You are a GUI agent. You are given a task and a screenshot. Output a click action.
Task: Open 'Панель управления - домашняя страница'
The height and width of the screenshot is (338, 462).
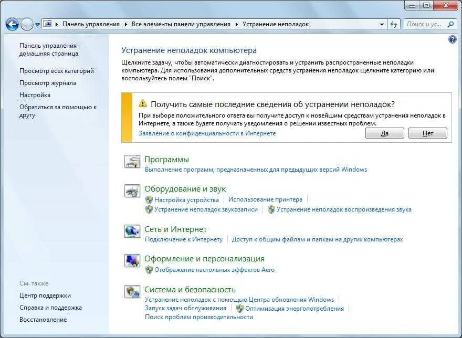[x=50, y=49]
